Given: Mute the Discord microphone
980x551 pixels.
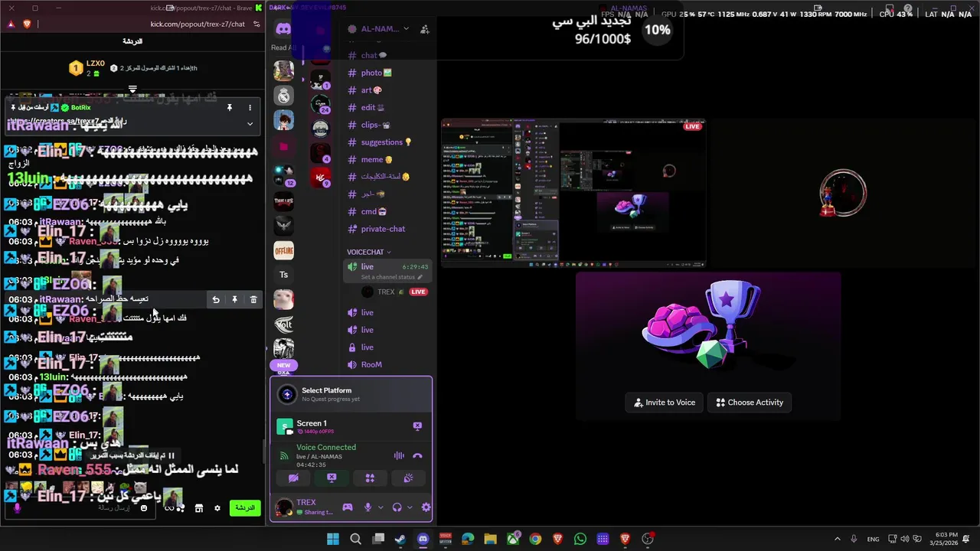Looking at the screenshot, I should pyautogui.click(x=368, y=507).
